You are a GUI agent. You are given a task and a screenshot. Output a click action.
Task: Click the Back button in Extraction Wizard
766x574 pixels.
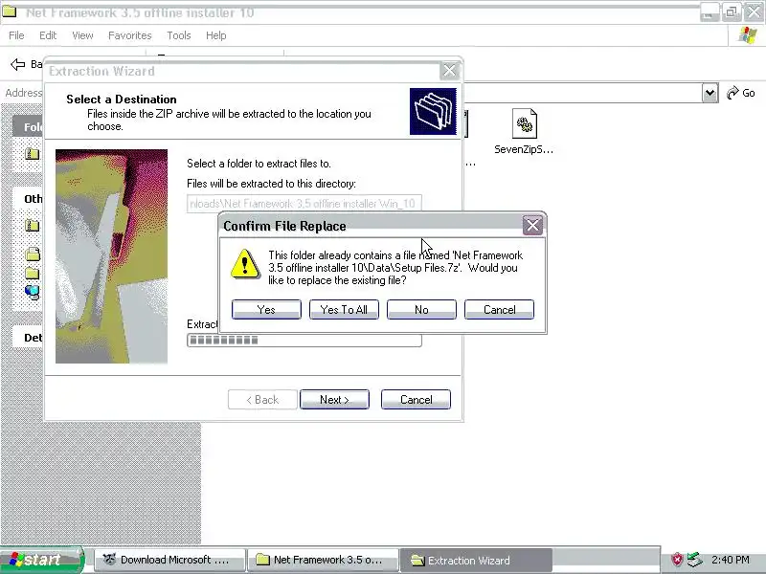pos(262,399)
